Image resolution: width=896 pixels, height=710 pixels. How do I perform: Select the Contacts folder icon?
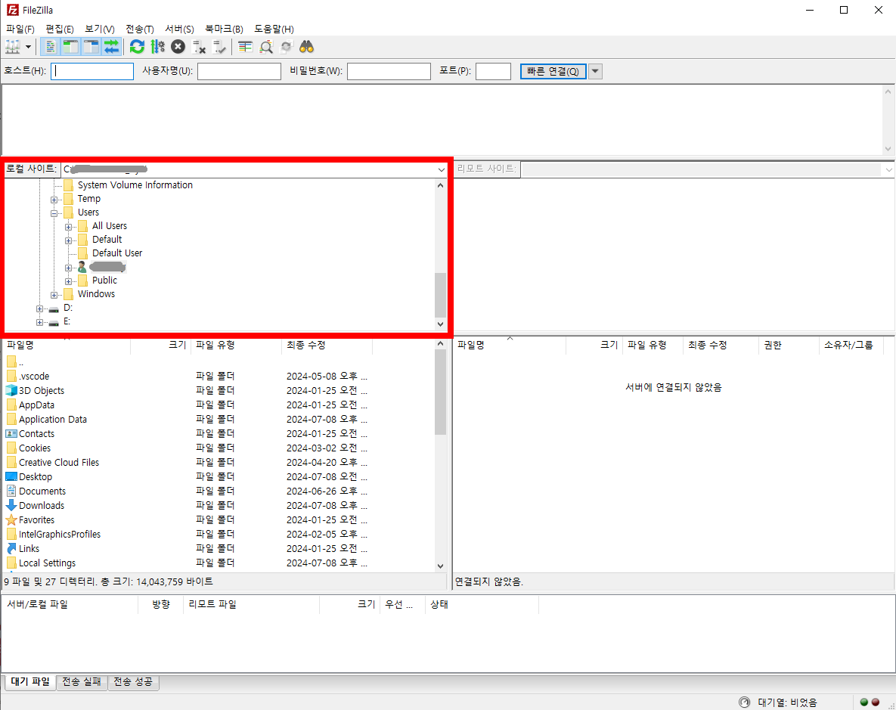click(11, 434)
